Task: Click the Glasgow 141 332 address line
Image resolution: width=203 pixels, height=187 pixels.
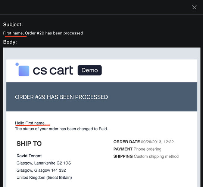Action: coord(41,170)
